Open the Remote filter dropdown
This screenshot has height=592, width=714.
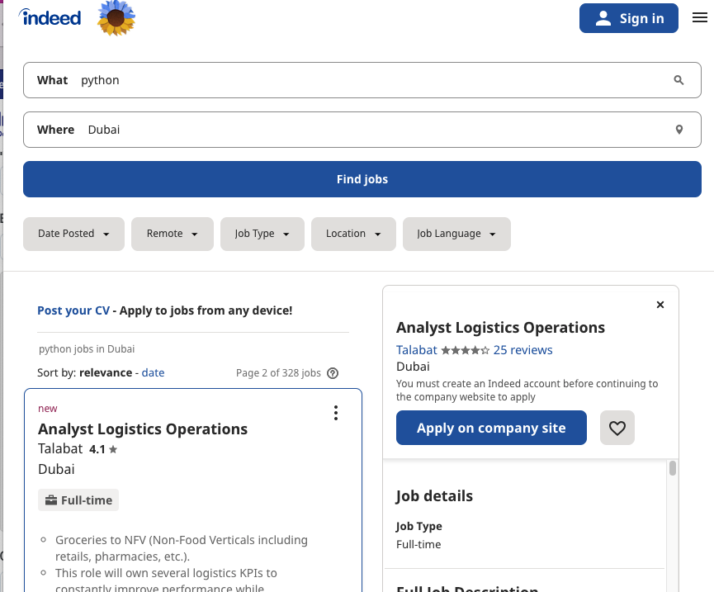coord(172,234)
